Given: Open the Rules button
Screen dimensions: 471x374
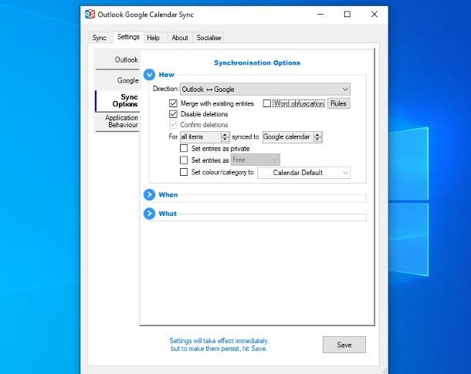Looking at the screenshot, I should (x=338, y=103).
